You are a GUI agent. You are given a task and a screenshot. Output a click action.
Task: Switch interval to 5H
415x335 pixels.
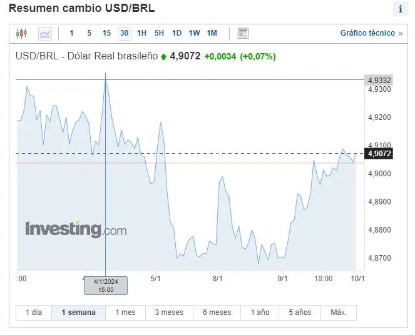[x=159, y=33]
